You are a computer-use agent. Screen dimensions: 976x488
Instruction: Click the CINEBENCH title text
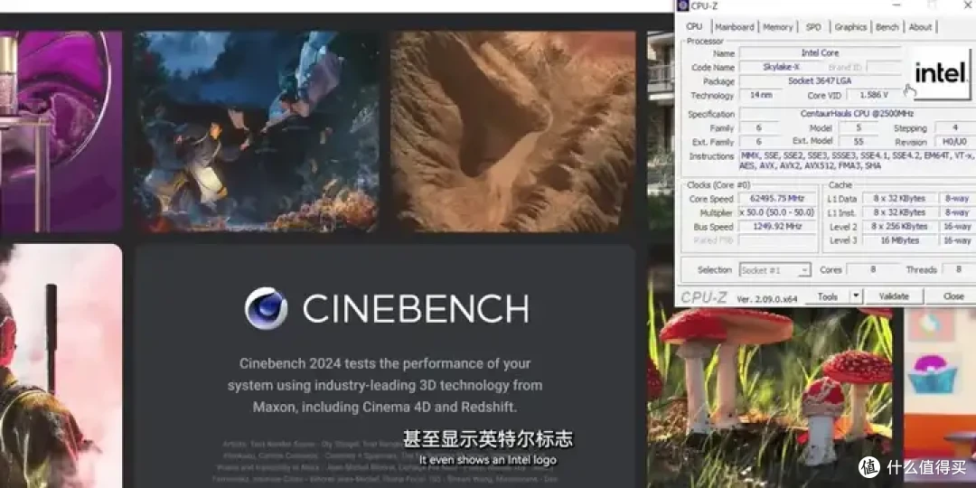tap(415, 309)
